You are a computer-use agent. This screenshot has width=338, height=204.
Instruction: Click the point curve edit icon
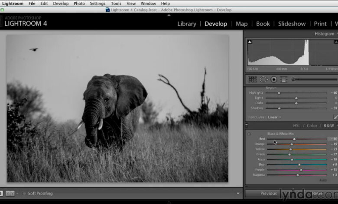(335, 117)
